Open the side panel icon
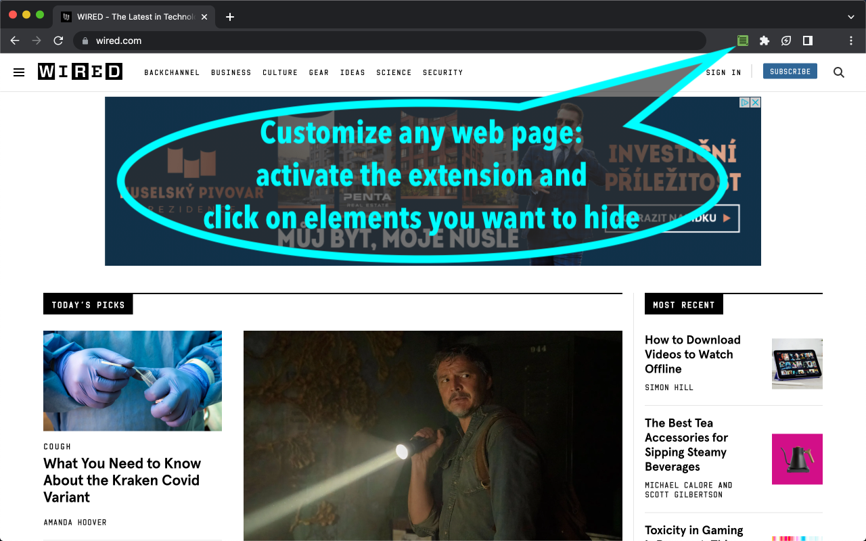The height and width of the screenshot is (541, 866). pos(806,41)
